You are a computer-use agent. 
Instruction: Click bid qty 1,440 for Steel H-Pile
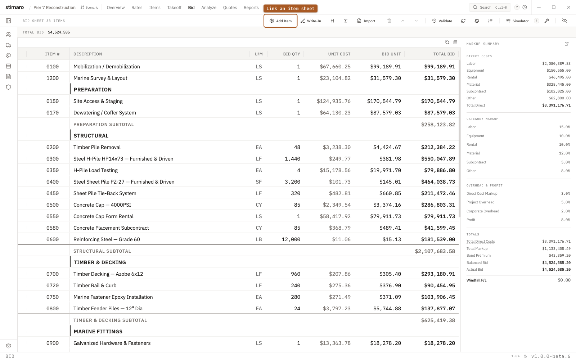(292, 159)
